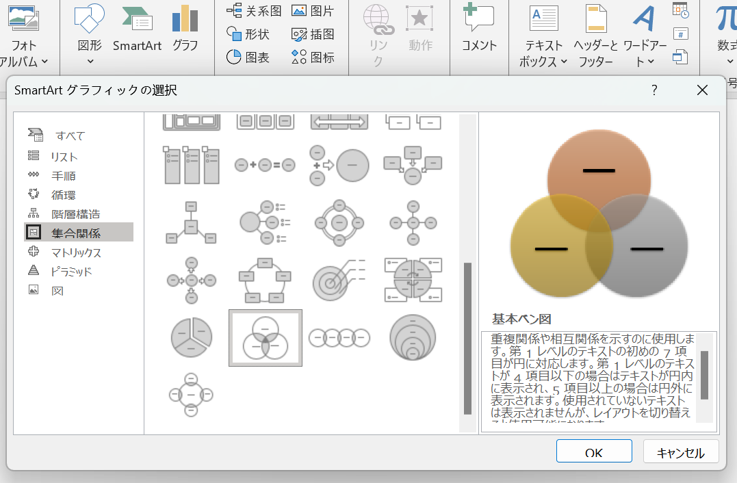Expand the フォトアルバム dropdown arrow
This screenshot has height=483, width=737.
44,62
